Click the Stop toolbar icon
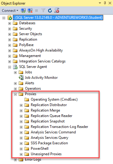This screenshot has height=164, width=113. (x=37, y=11)
